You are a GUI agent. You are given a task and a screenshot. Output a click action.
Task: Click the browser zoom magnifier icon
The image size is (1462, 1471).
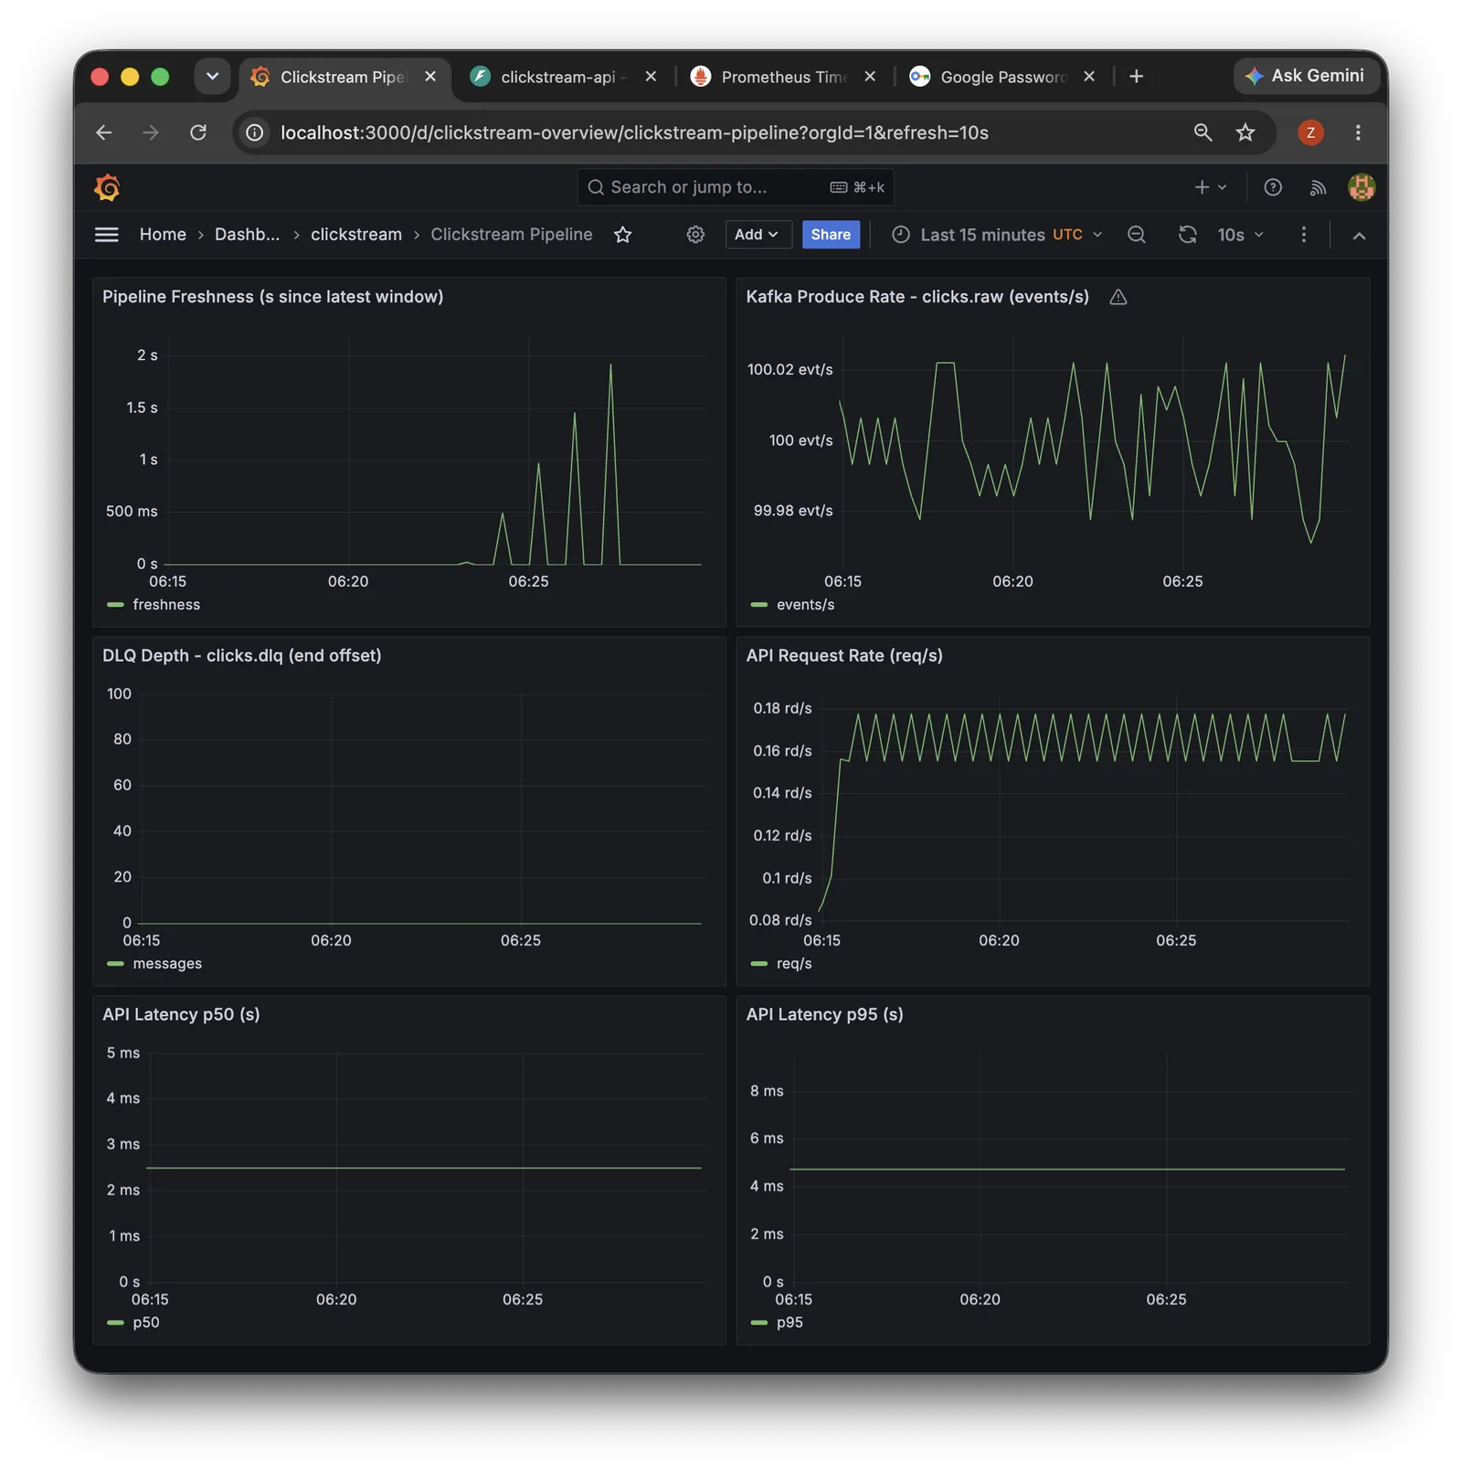1203,132
